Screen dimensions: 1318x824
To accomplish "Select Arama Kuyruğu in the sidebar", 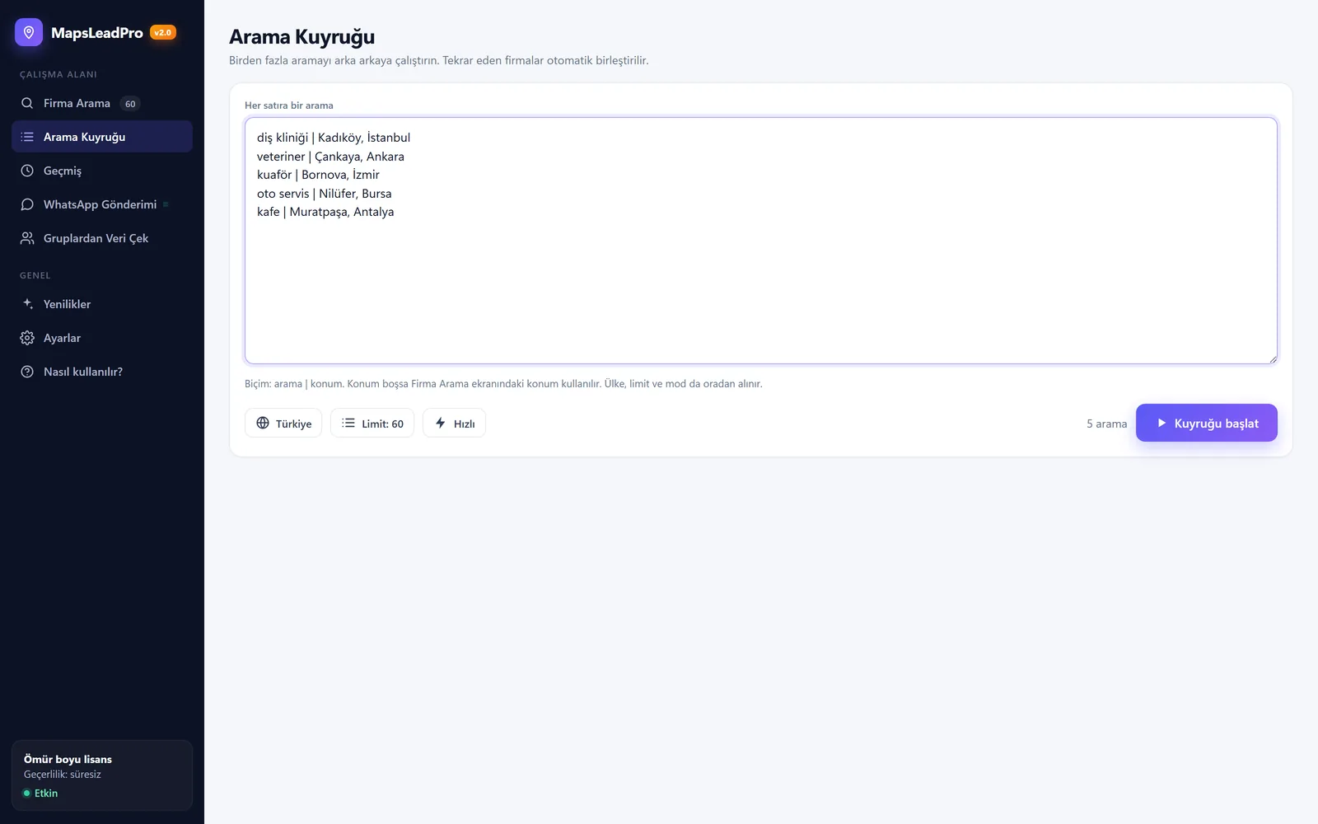I will pyautogui.click(x=102, y=137).
